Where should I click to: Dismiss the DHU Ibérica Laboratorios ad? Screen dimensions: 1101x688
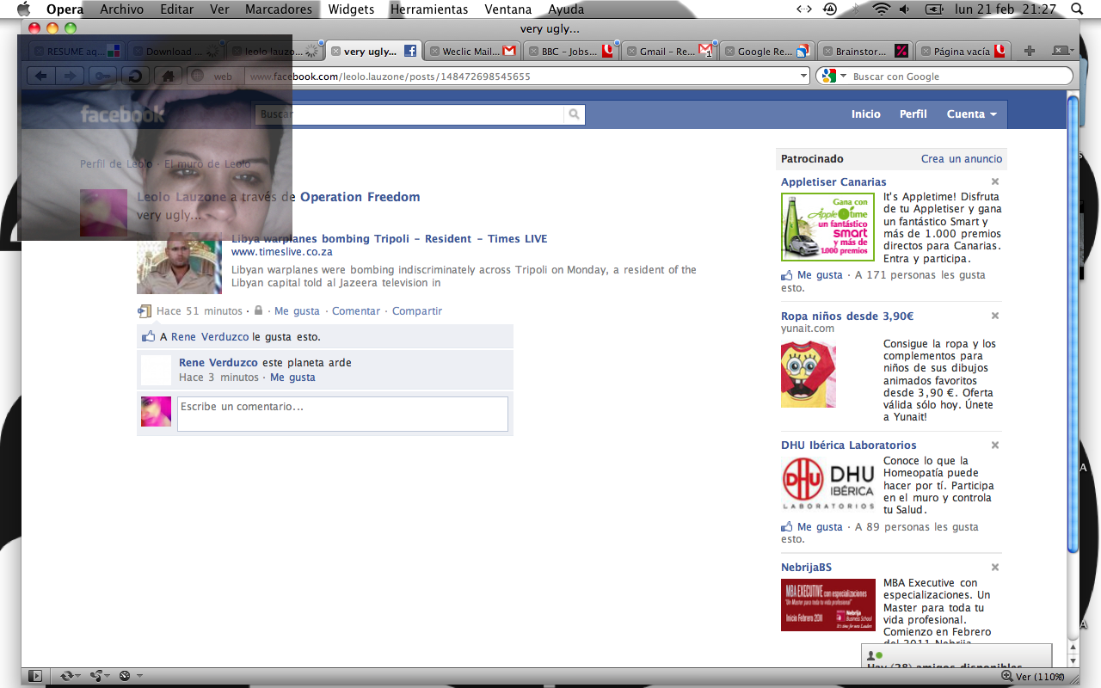995,445
